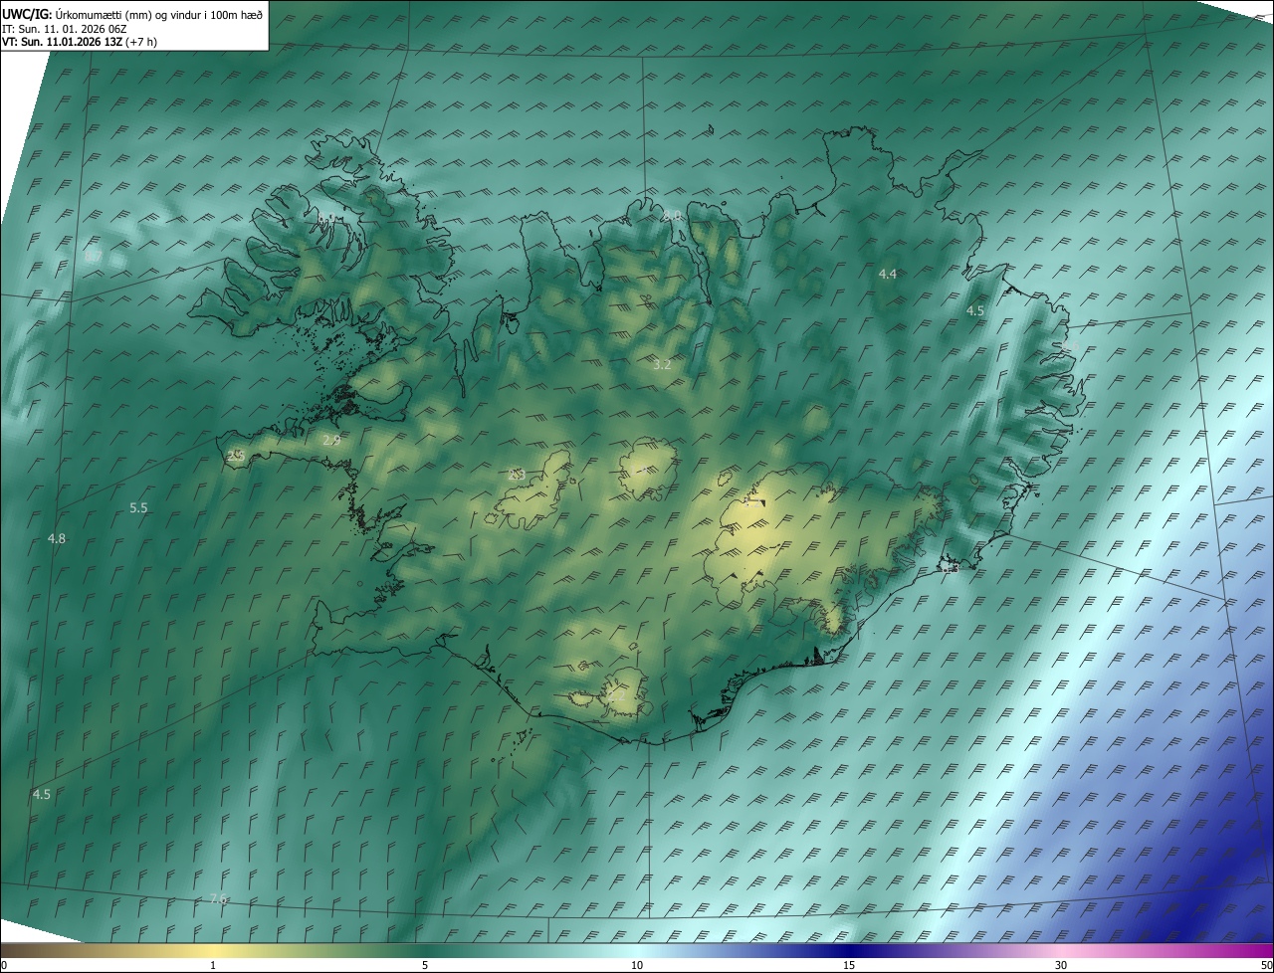Click the 4.5 value label over the southwest ocean
This screenshot has width=1274, height=973.
[x=42, y=794]
